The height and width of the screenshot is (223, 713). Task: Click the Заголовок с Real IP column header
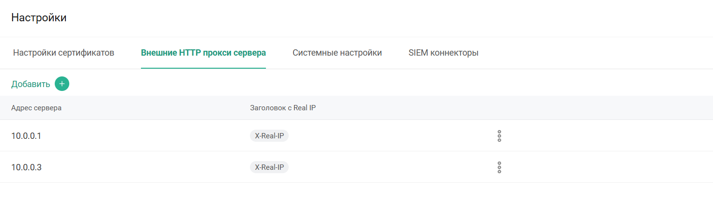283,108
